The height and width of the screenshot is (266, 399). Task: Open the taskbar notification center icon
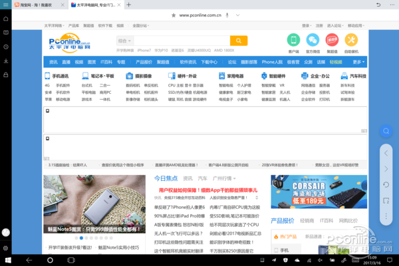click(390, 260)
